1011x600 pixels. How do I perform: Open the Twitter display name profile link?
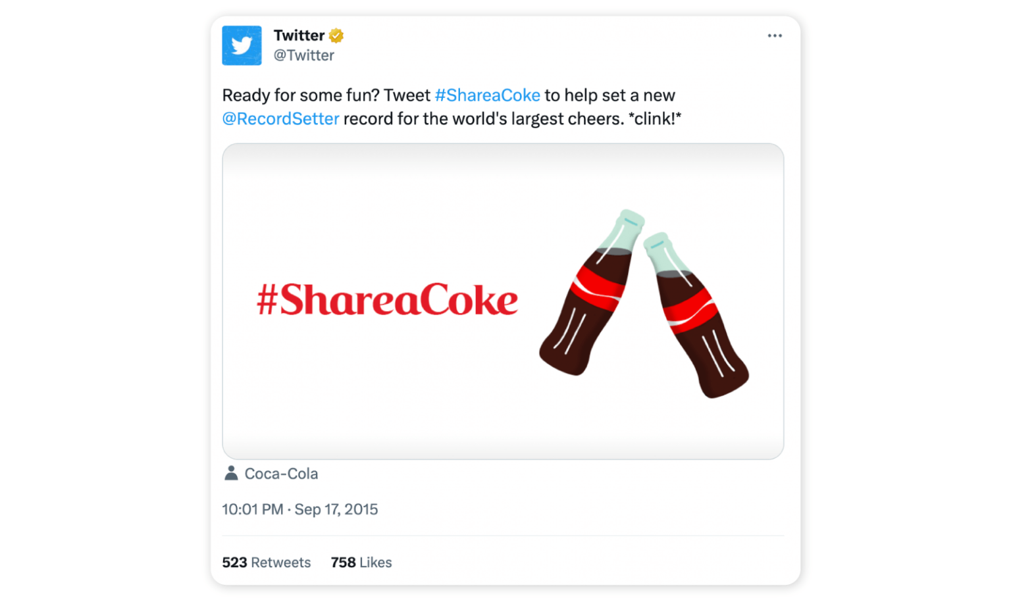[299, 36]
